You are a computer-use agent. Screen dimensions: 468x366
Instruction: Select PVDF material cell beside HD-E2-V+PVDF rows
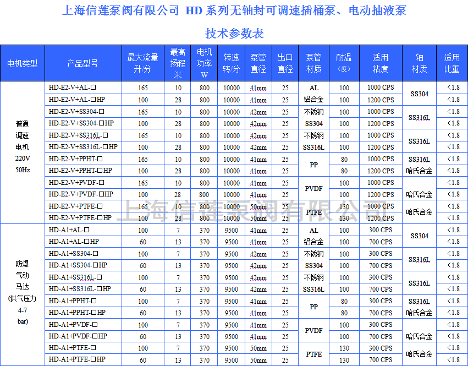tap(313, 189)
